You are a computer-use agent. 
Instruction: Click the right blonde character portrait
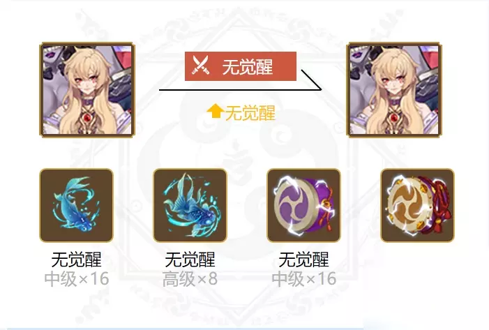point(394,90)
